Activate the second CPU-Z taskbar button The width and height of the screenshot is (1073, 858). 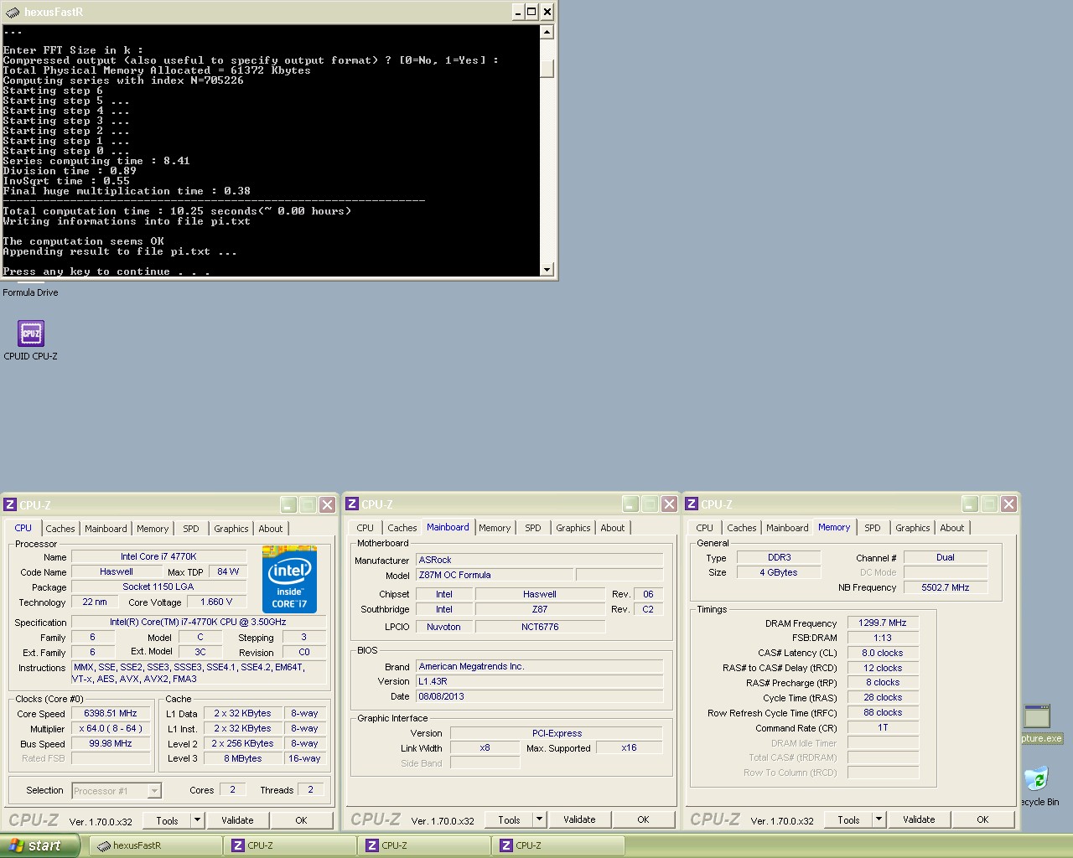pos(423,845)
